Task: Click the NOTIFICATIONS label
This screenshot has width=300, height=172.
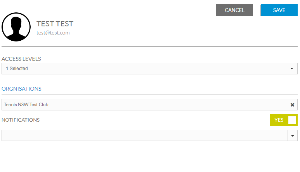Action: [21, 120]
